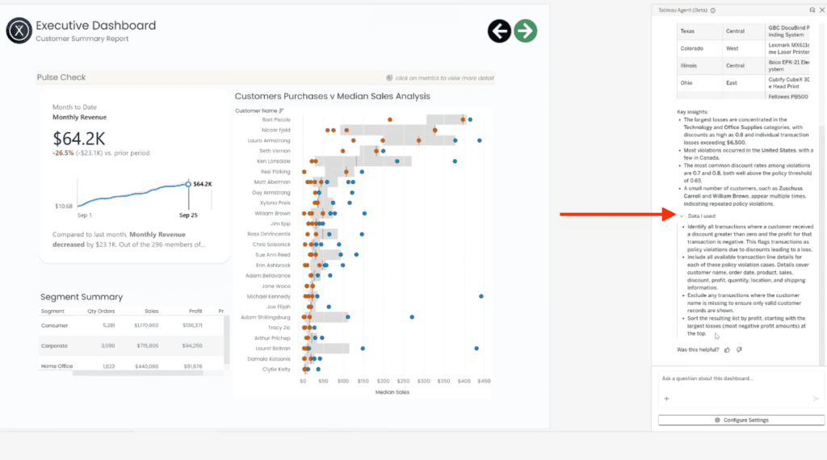Select customer 'William Brown' in the chart
The width and height of the screenshot is (827, 460).
click(x=273, y=213)
